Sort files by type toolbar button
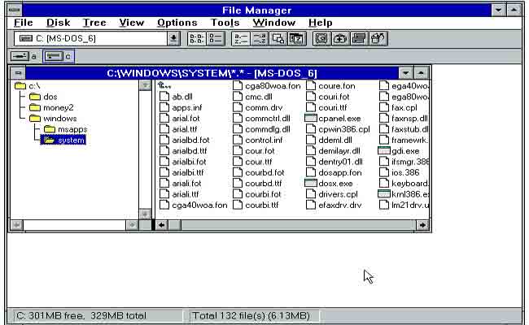529x325 pixels. tap(260, 39)
